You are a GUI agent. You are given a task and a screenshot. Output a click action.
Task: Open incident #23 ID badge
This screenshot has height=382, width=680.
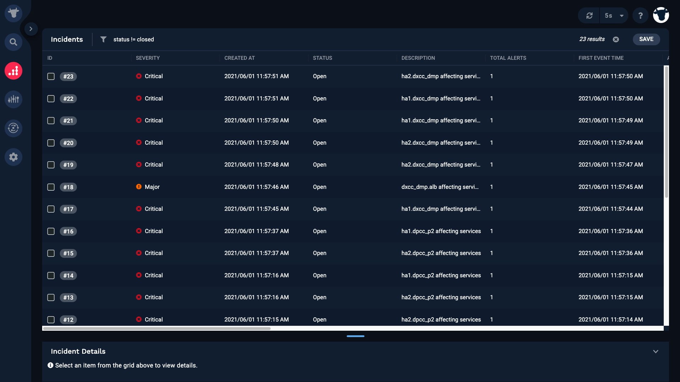[68, 76]
